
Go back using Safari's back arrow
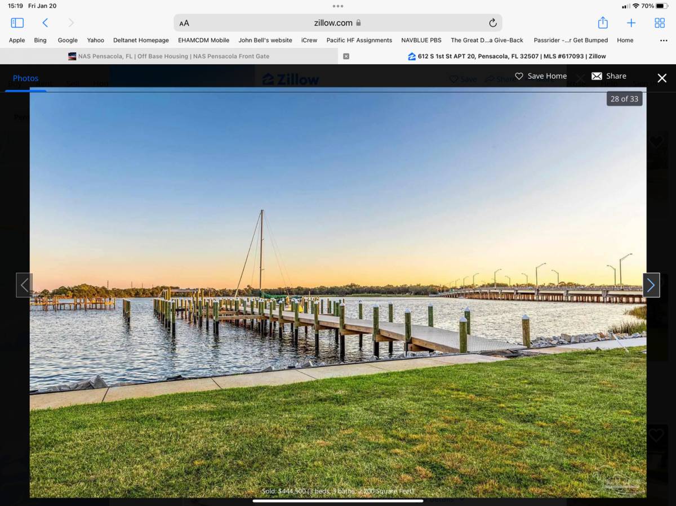(45, 23)
